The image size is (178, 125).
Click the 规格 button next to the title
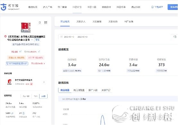click(37, 40)
